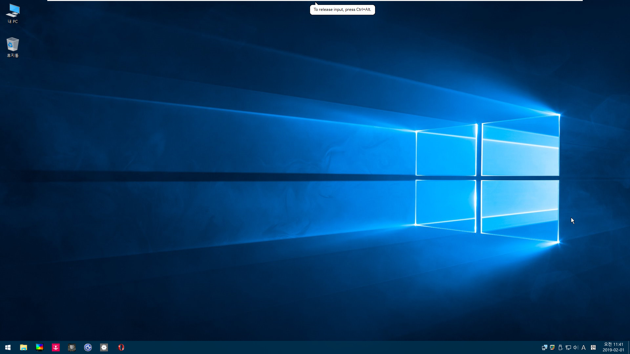The height and width of the screenshot is (354, 630).
Task: Launch the Transformers-logo app in taskbar
Action: tap(72, 347)
